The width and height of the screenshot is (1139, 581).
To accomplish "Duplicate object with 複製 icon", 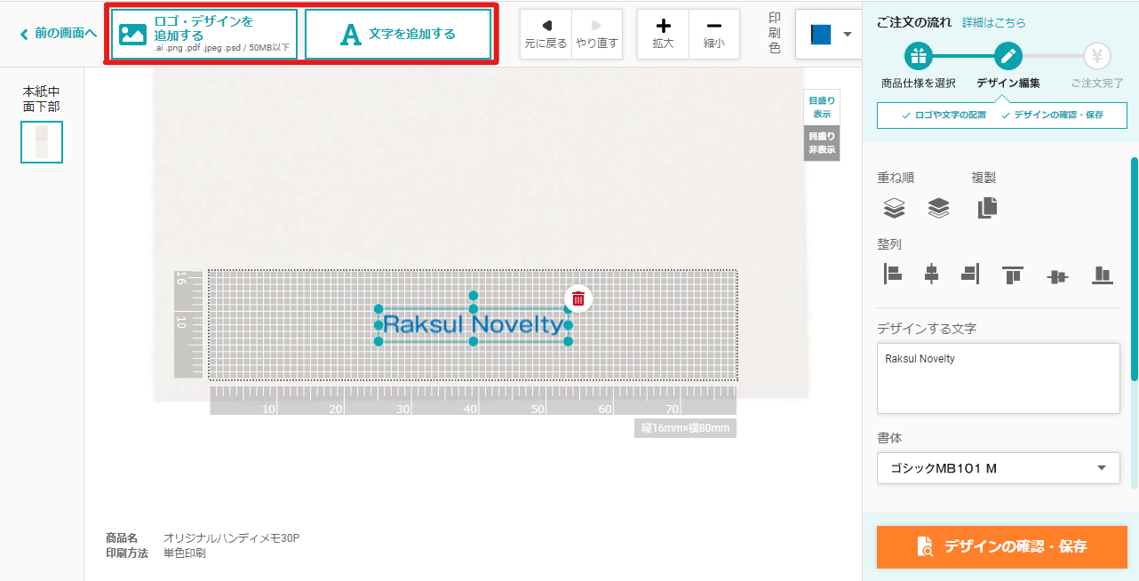I will [x=987, y=208].
